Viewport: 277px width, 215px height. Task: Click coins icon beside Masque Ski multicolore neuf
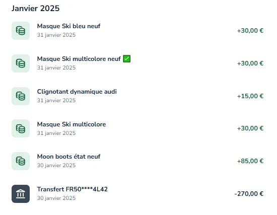pos(21,63)
